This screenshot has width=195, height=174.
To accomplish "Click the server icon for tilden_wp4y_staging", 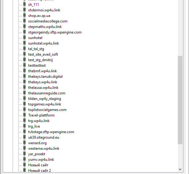I will (25, 99).
